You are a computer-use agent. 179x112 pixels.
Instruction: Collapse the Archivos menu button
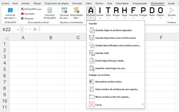[x=91, y=13]
